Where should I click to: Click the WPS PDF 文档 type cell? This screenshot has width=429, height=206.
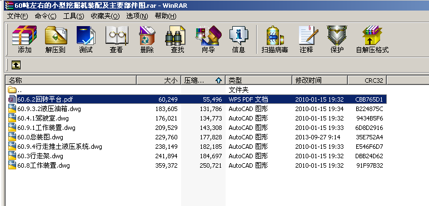[248, 99]
